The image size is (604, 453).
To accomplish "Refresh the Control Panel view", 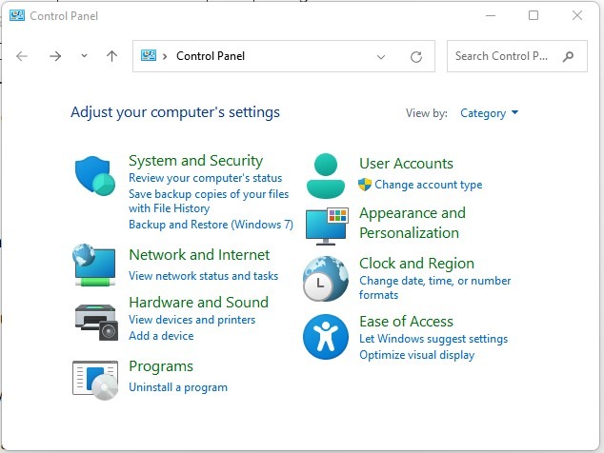I will tap(416, 57).
